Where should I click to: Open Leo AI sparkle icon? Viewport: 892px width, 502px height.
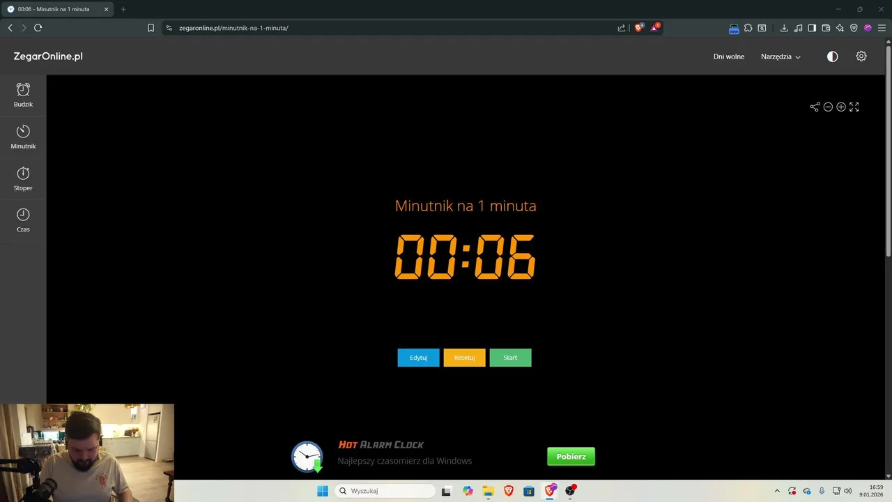point(840,28)
